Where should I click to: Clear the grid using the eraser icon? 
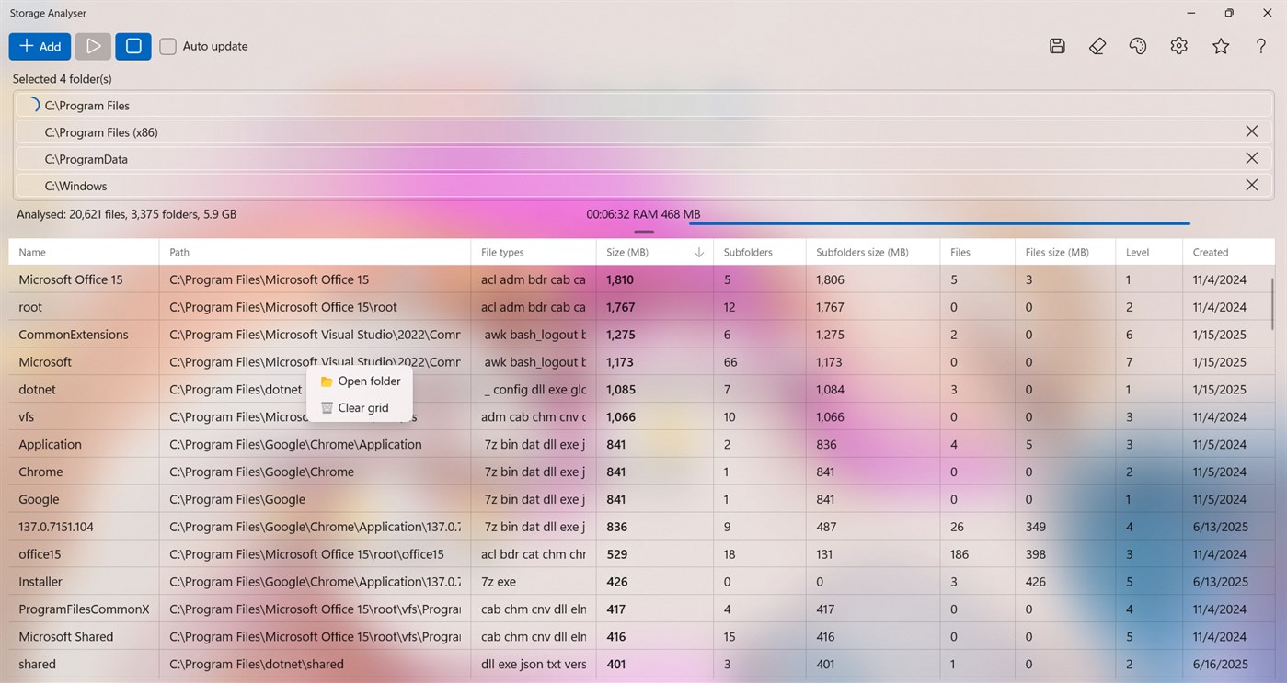pos(1097,45)
